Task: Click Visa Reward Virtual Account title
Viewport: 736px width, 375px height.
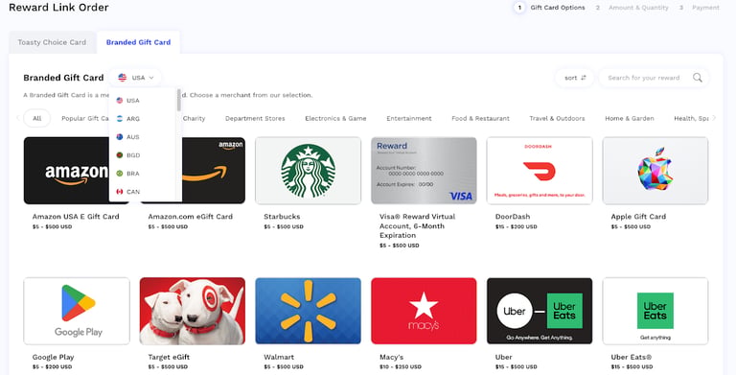Action: (x=417, y=226)
